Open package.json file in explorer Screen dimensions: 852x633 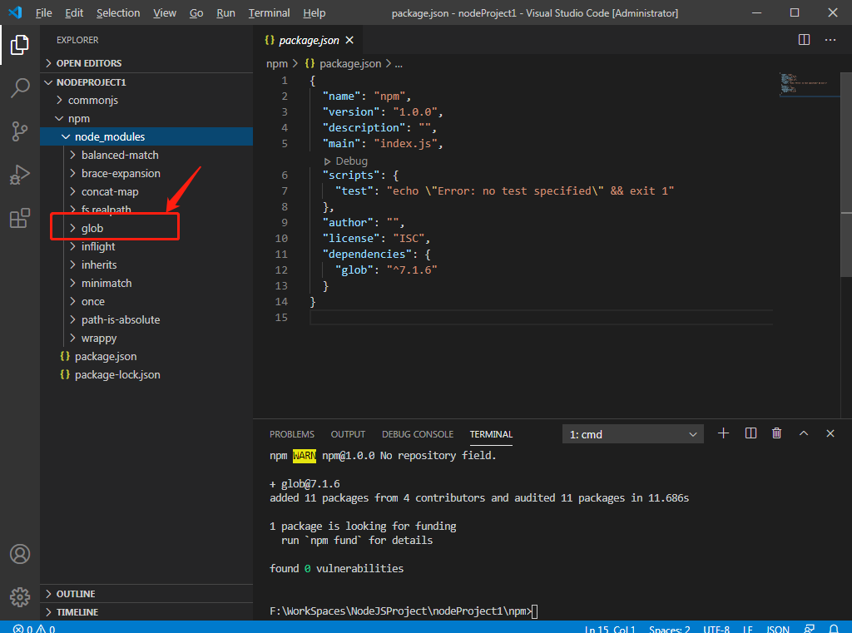tap(146, 357)
